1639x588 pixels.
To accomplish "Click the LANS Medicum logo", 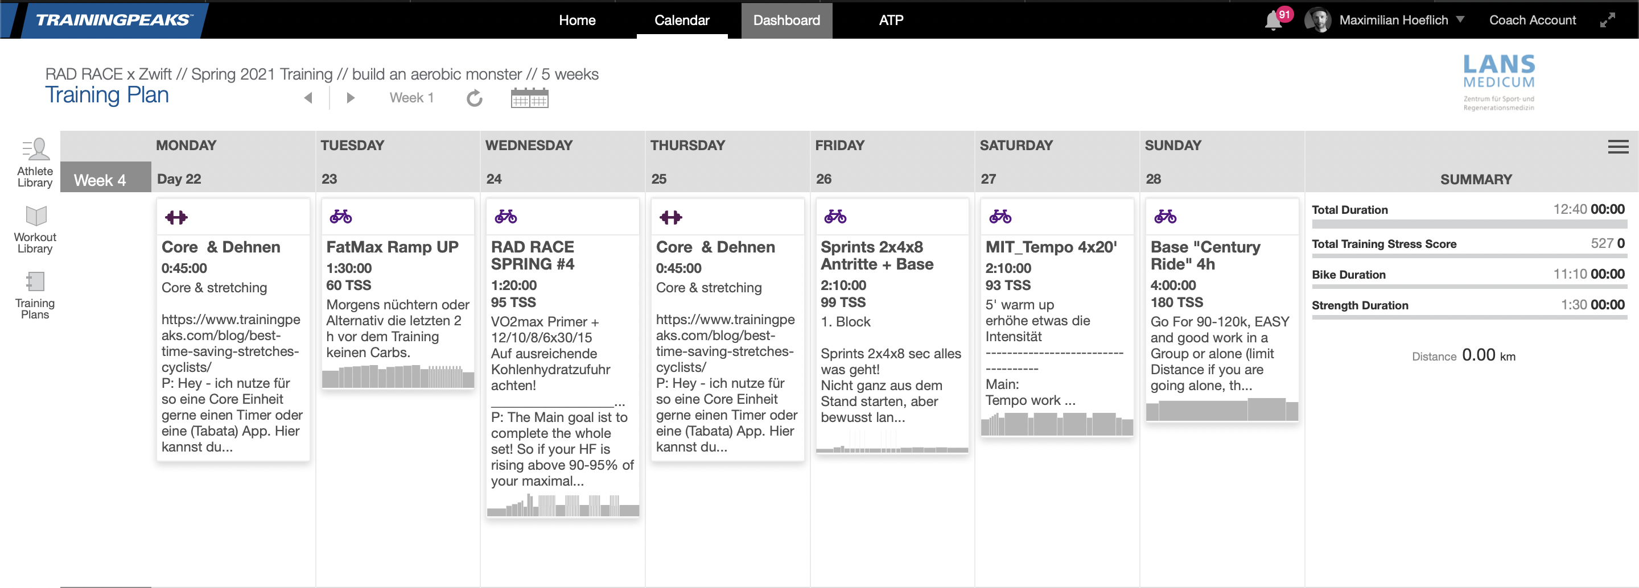I will pyautogui.click(x=1498, y=82).
